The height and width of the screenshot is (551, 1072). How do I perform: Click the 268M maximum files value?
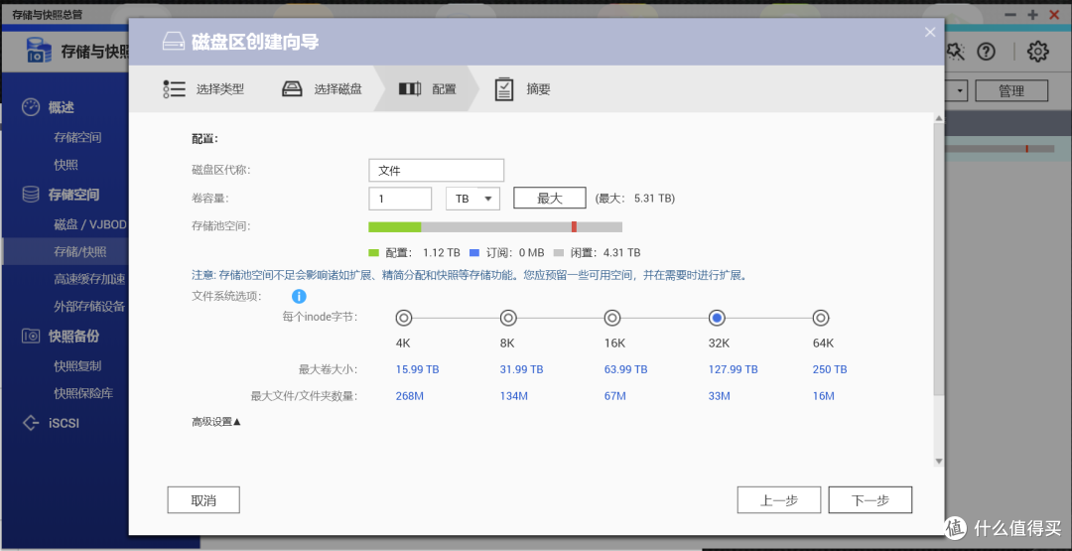pos(410,396)
